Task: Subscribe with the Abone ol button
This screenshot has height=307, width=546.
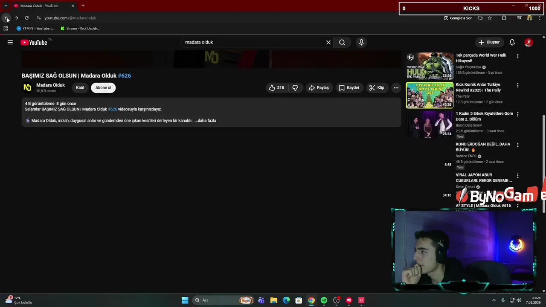Action: click(103, 87)
